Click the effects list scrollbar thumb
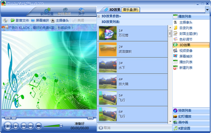Image resolution: width=211 pixels, height=133 pixels. (x=170, y=34)
